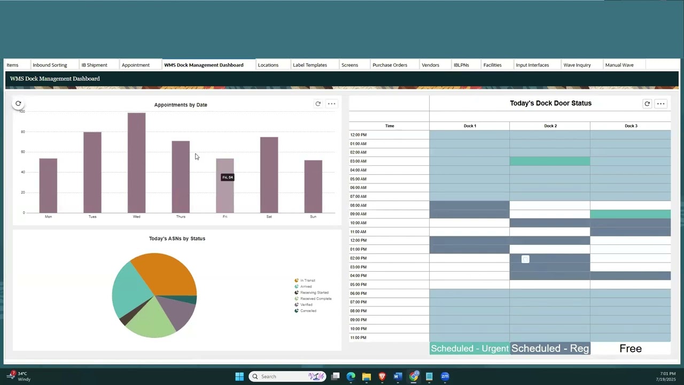The image size is (684, 385).
Task: Toggle In Transit legend entry
Action: pyautogui.click(x=305, y=280)
